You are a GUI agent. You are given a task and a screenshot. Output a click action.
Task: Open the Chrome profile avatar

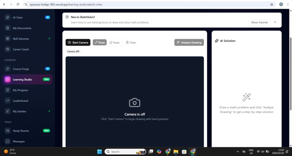pyautogui.click(x=281, y=4)
